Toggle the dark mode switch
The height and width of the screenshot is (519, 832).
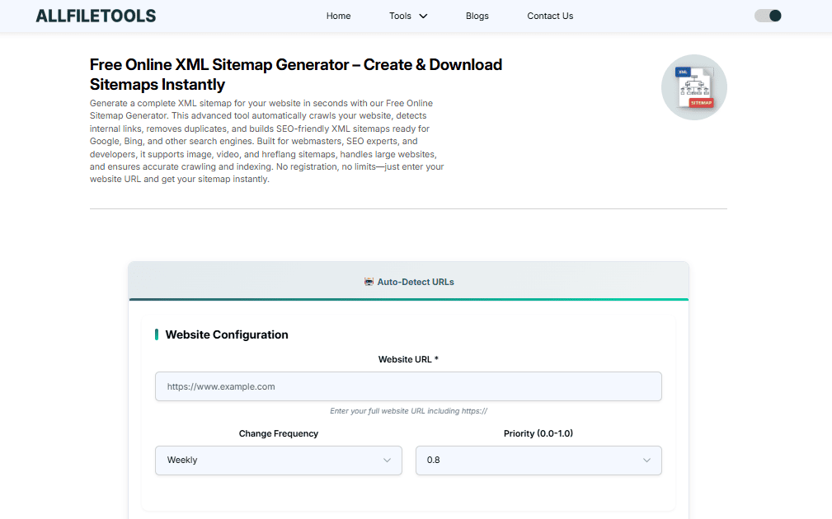(x=768, y=16)
